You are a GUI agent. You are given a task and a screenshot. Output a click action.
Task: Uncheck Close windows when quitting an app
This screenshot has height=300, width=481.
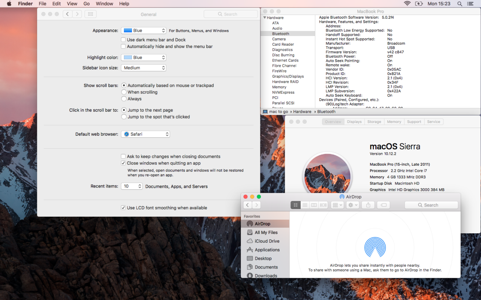click(x=123, y=163)
